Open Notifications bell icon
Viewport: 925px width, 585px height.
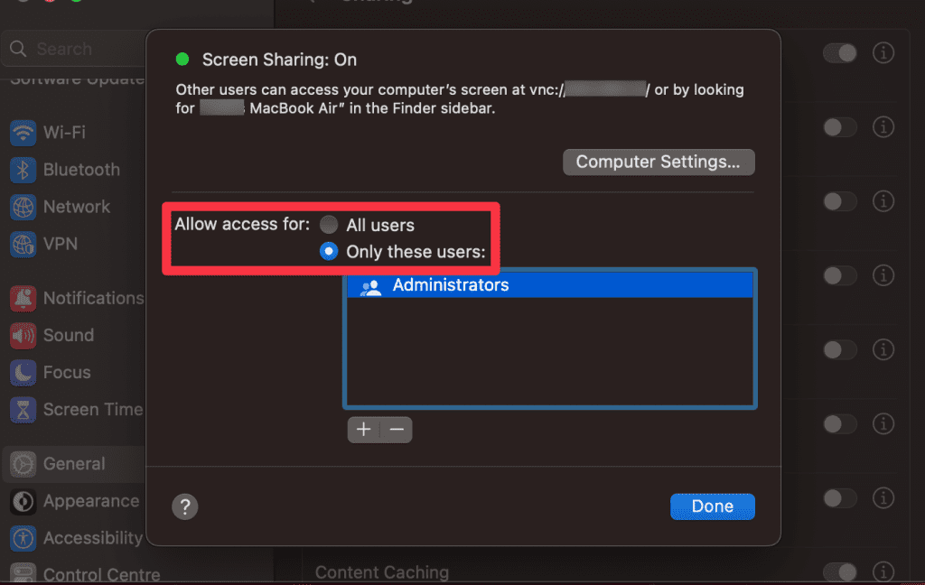pos(23,298)
